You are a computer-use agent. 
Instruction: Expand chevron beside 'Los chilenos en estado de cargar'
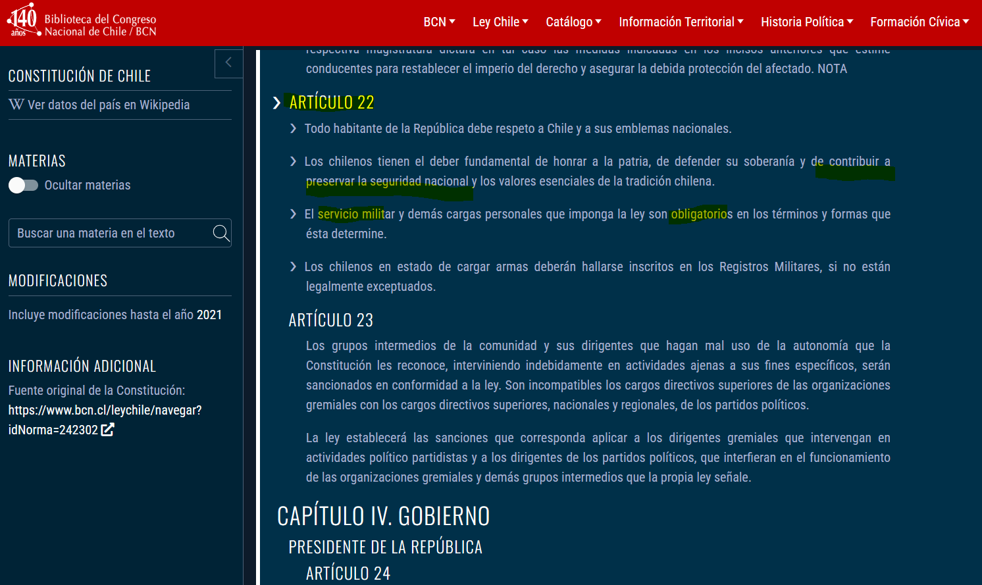pos(294,267)
